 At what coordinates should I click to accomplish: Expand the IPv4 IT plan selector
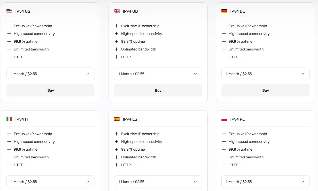click(x=51, y=182)
